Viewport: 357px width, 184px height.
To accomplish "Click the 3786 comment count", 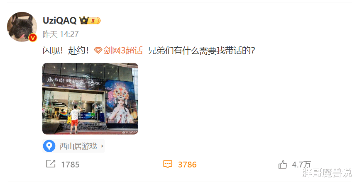I will coord(187,165).
